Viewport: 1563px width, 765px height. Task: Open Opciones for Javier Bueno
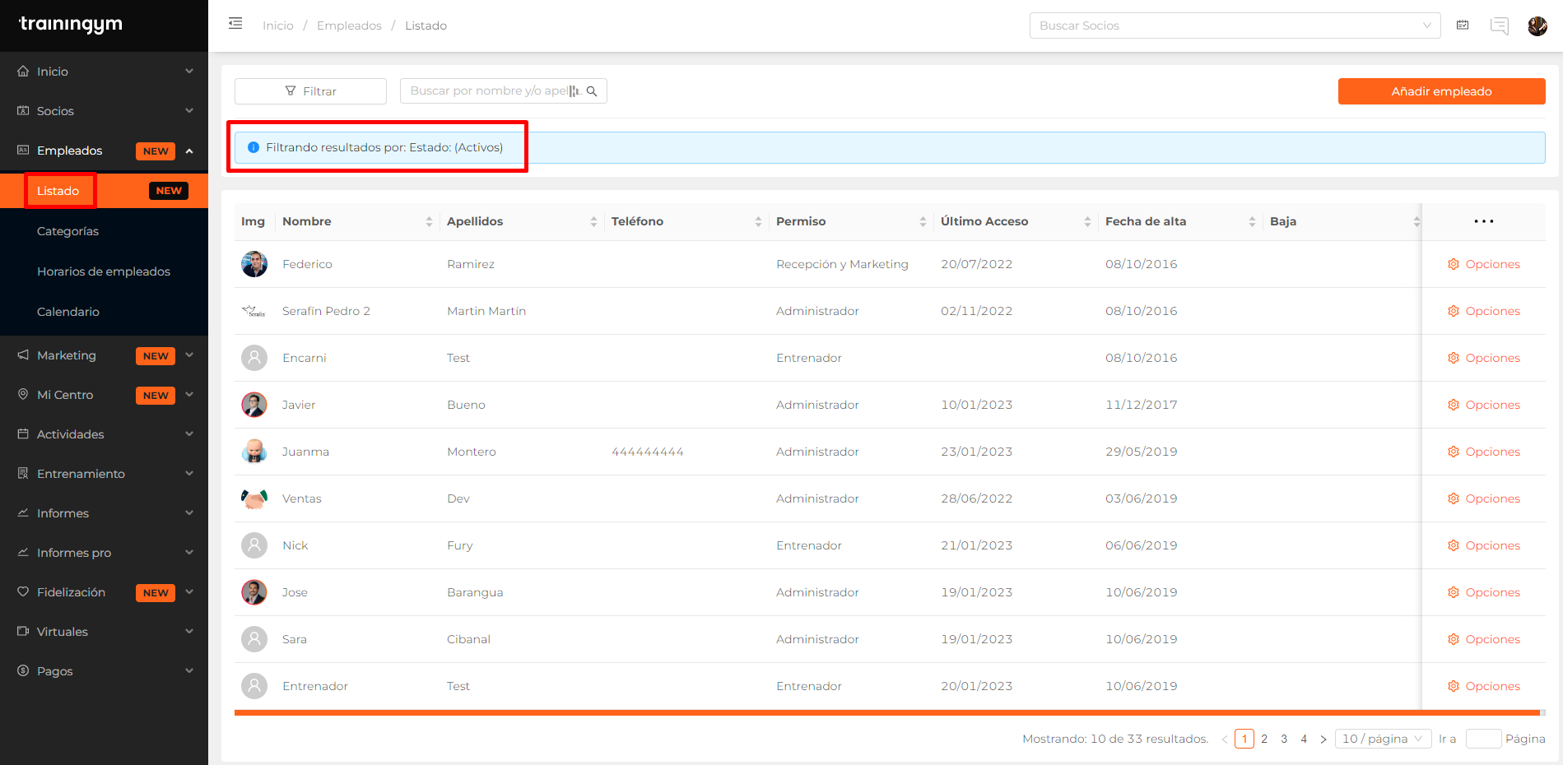tap(1484, 405)
